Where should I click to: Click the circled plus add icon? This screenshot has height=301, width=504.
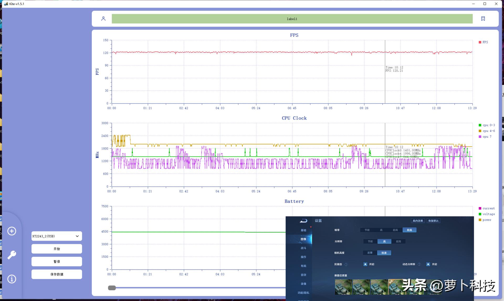click(x=12, y=231)
